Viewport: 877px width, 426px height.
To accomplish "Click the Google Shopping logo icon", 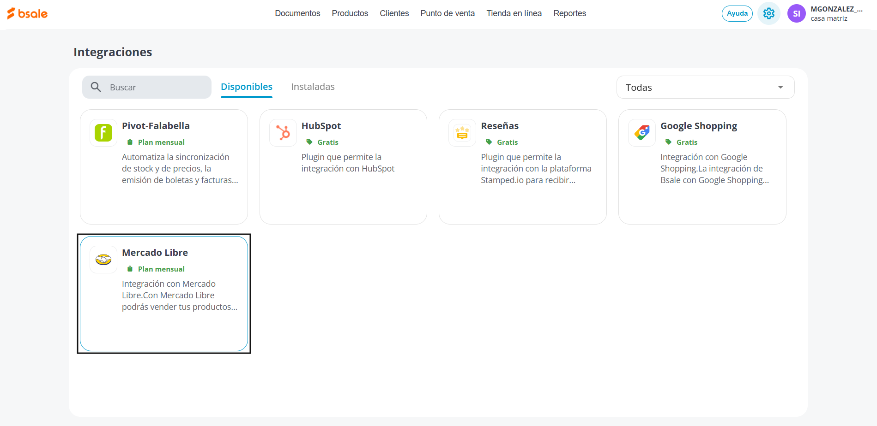I will [x=642, y=133].
